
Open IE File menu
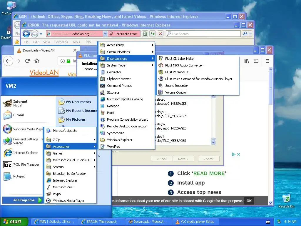(26, 42)
